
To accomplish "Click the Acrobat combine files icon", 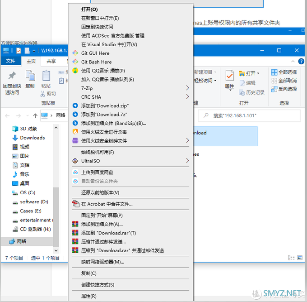I will click(75, 204).
